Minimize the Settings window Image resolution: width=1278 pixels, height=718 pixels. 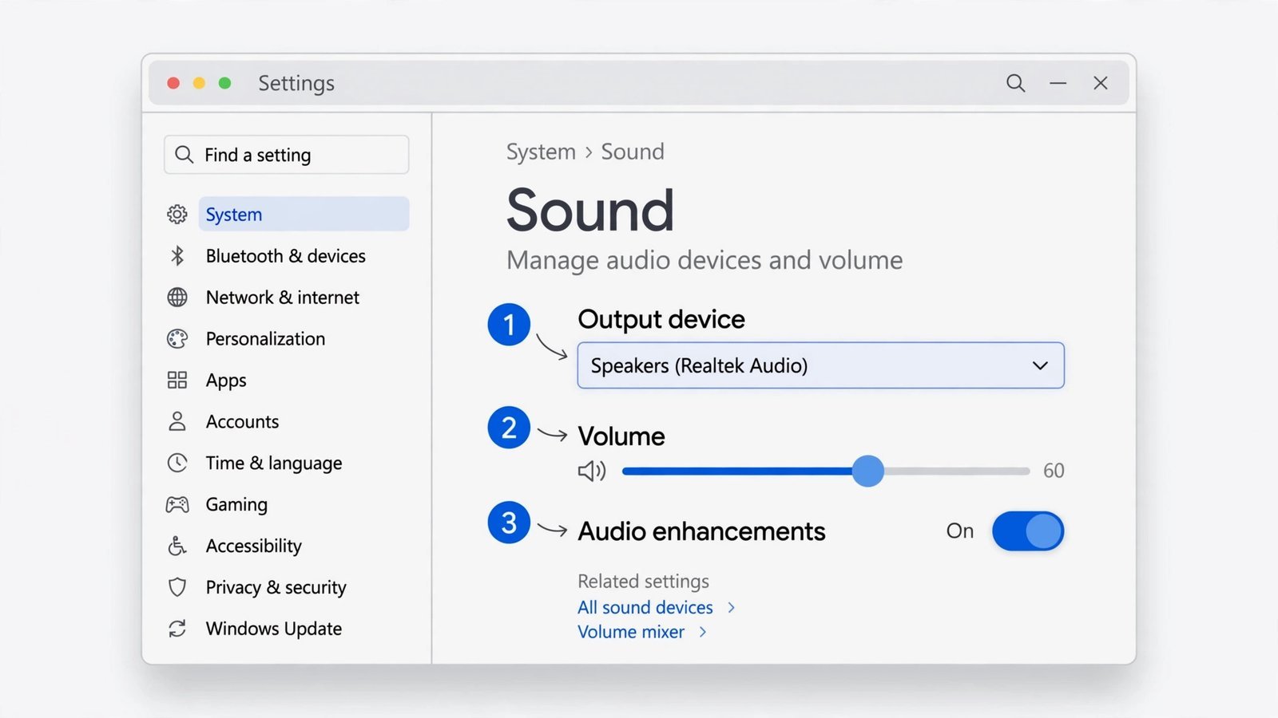(x=1058, y=83)
